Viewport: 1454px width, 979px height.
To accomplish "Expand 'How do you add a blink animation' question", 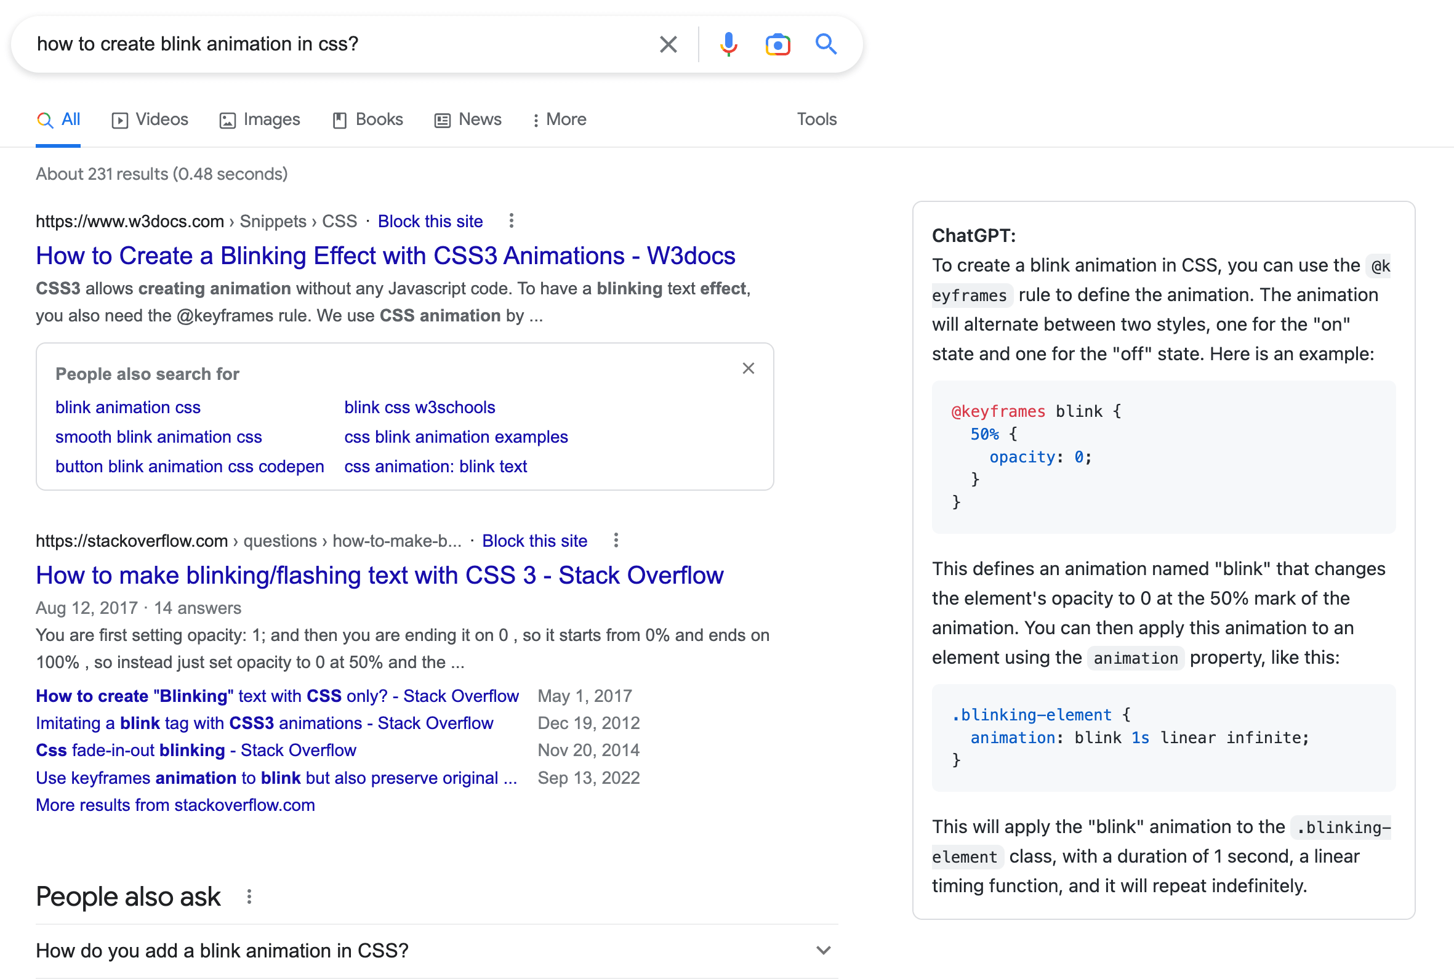I will click(823, 950).
